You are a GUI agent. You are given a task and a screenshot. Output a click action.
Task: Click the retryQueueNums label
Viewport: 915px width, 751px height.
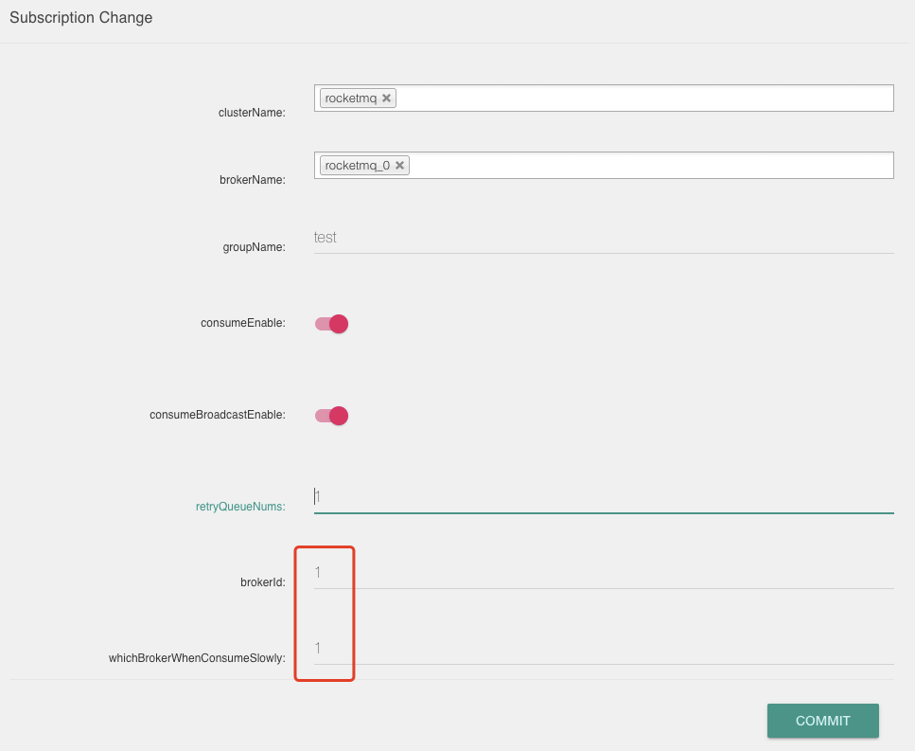[240, 507]
